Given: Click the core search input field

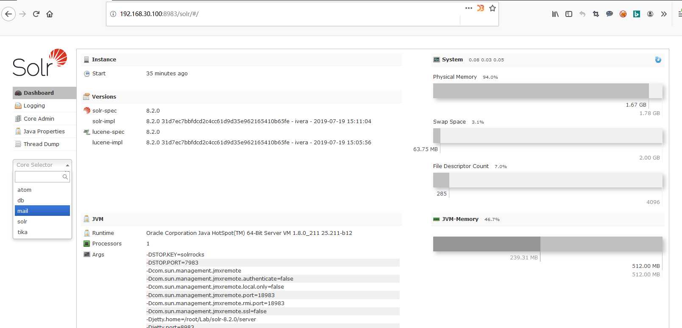Looking at the screenshot, I should (x=42, y=176).
